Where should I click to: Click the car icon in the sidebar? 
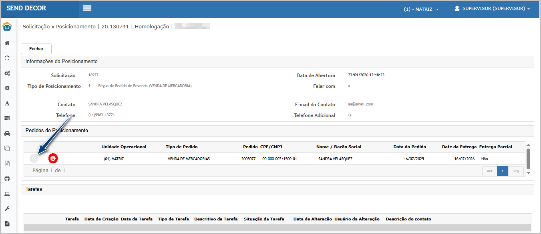pyautogui.click(x=7, y=133)
